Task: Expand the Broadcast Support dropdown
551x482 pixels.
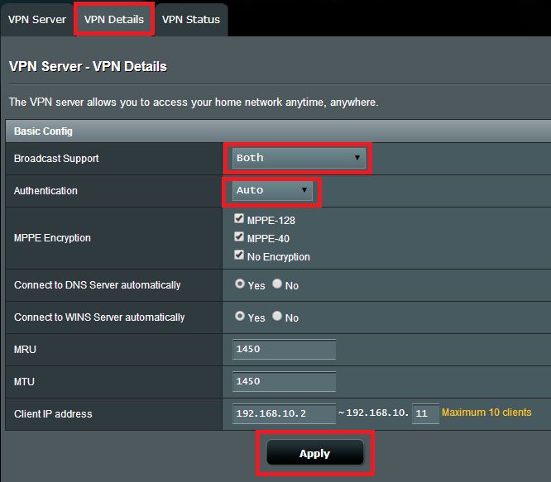Action: 298,157
